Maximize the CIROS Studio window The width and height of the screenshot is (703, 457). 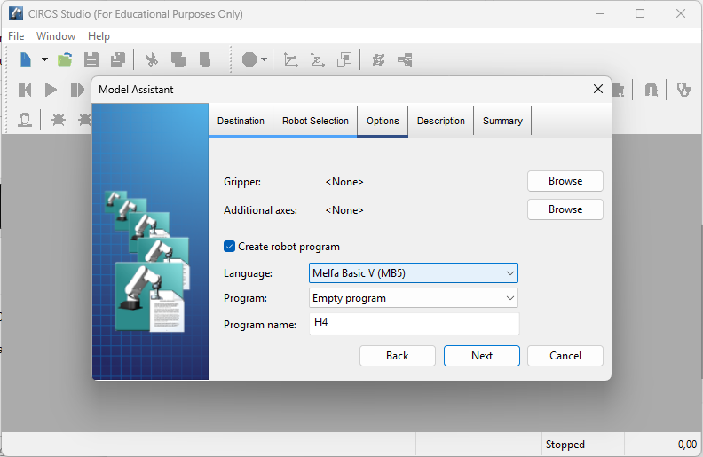pyautogui.click(x=640, y=13)
